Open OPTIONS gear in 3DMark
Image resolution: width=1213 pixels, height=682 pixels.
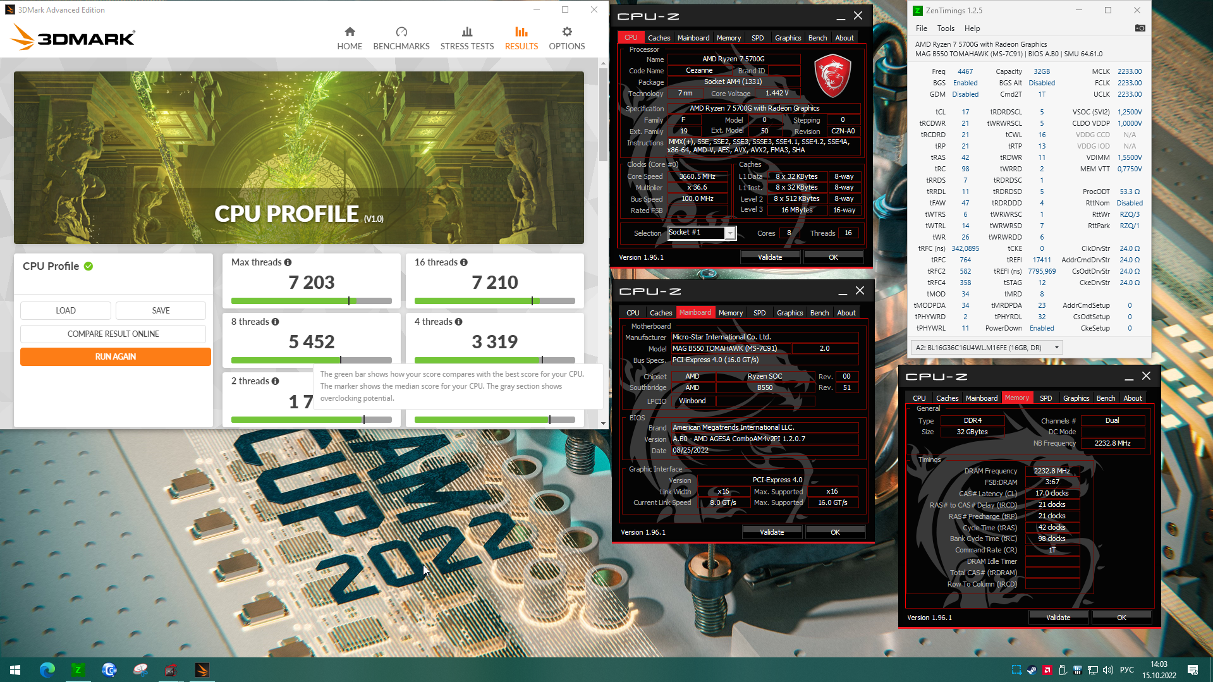tap(567, 39)
